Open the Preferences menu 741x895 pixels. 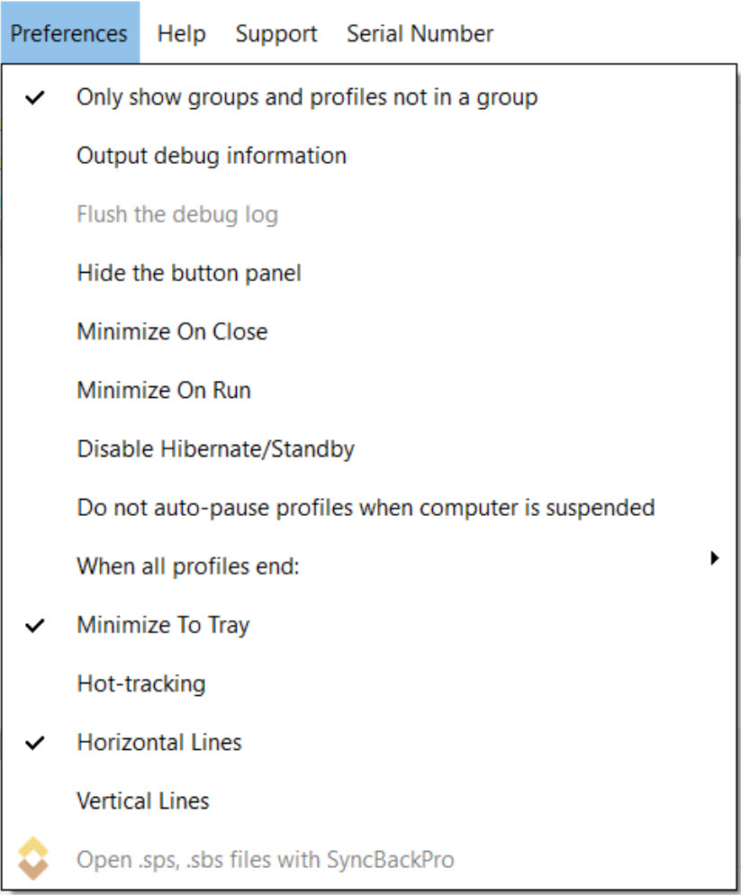pyautogui.click(x=69, y=34)
